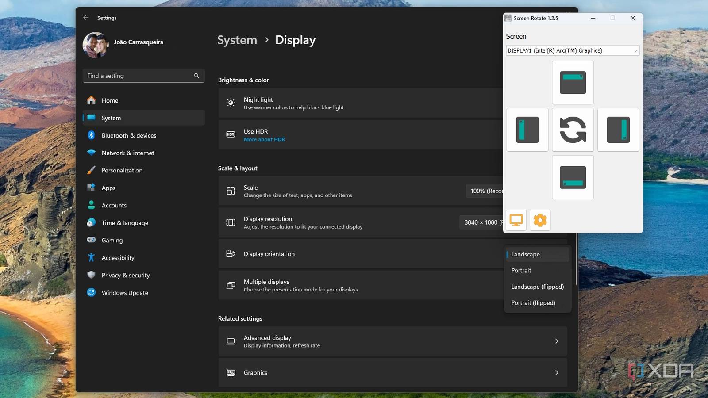The height and width of the screenshot is (398, 708).
Task: Open the DISPLAY1 screen selector dropdown
Action: [x=573, y=50]
